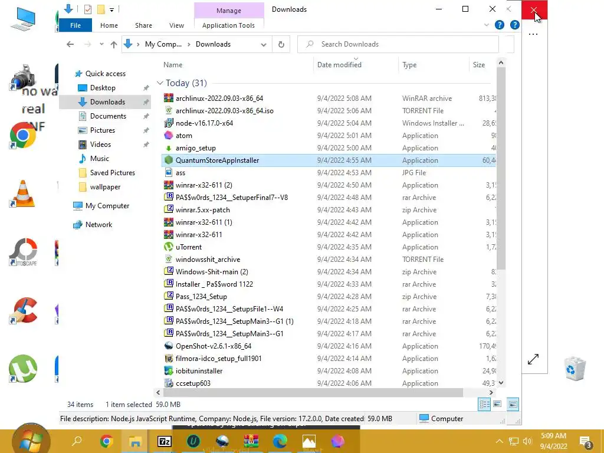Select the ccsetup603 file icon
The height and width of the screenshot is (453, 604).
click(x=168, y=383)
